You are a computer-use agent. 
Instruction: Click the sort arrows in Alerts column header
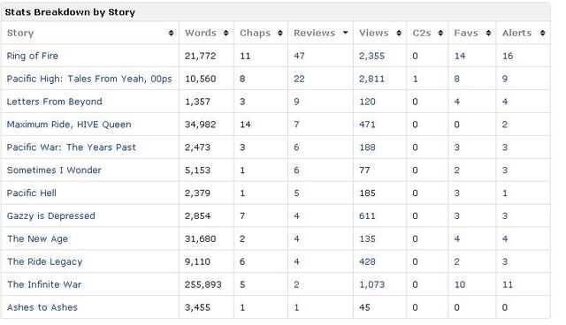pos(542,34)
